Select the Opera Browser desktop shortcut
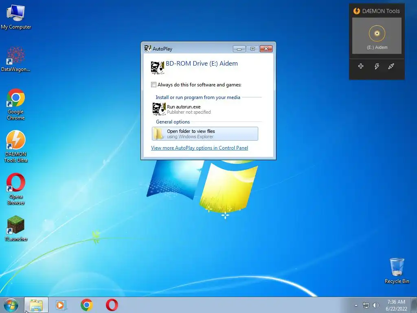Screen dimensions: 417x313 coord(16,189)
